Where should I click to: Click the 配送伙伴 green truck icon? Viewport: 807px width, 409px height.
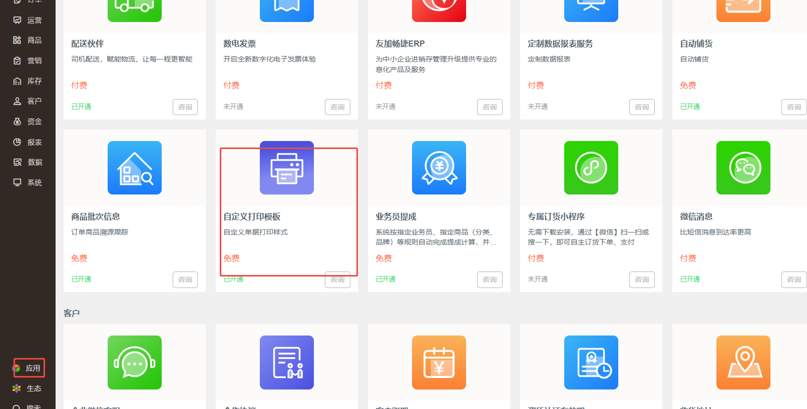(x=135, y=10)
